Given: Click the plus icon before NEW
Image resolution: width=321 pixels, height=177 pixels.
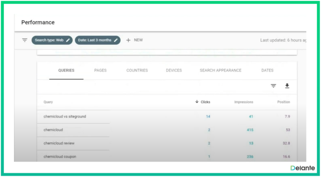Looking at the screenshot, I should point(128,40).
